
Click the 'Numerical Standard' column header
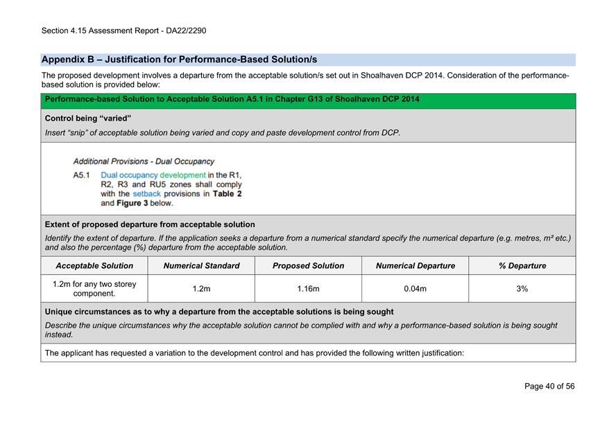tap(202, 266)
